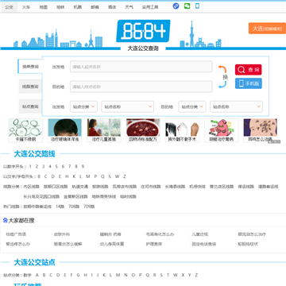This screenshot has height=286, width=286.
Task: Click route letter index link Z
Action: pyautogui.click(x=125, y=176)
